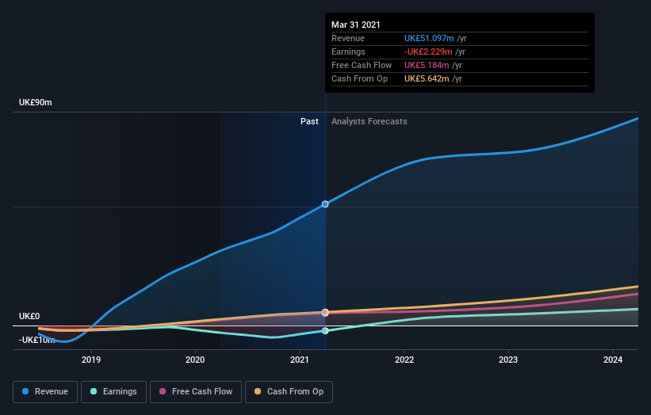The image size is (651, 415).
Task: Toggle the Earnings legend button
Action: click(113, 392)
